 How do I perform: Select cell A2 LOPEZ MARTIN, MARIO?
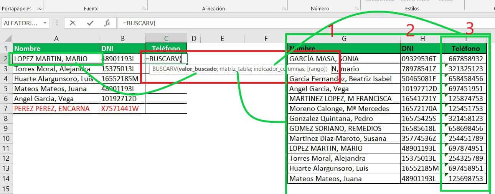tap(56, 59)
